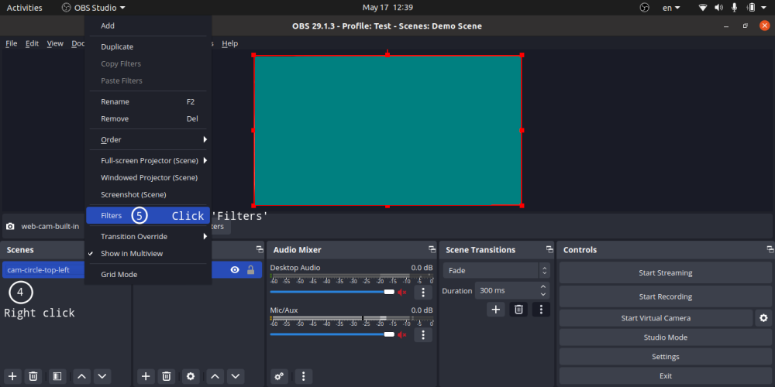
Task: Move source down in the Sources toolbar
Action: pos(236,376)
